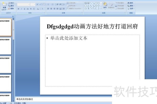Toggle Italic formatting
The image size is (157, 104).
pyautogui.click(x=21, y=9)
